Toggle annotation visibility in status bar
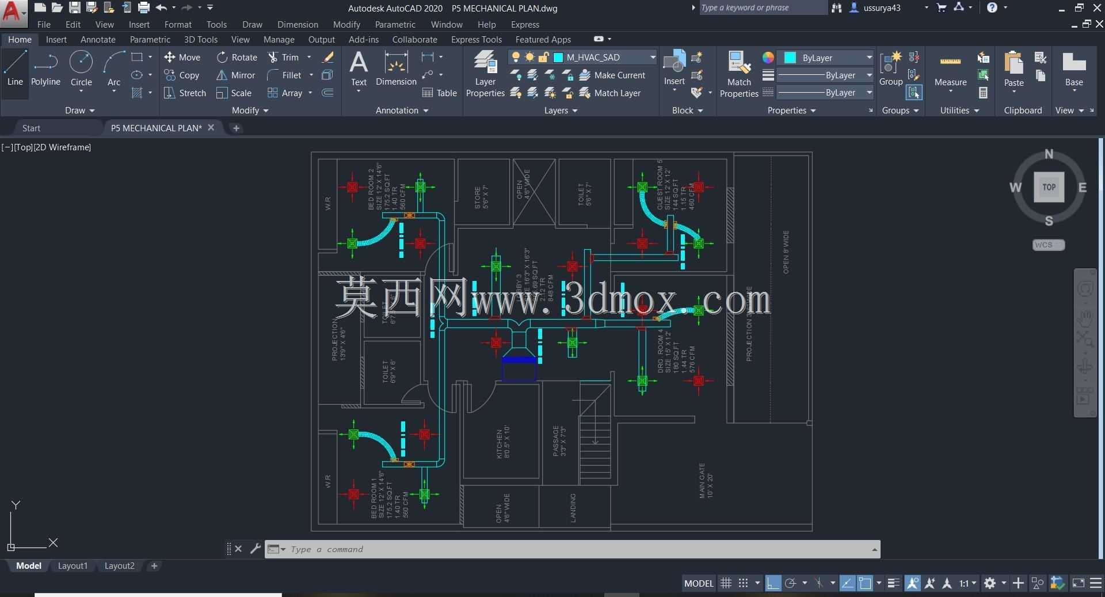This screenshot has width=1105, height=597. (x=912, y=583)
